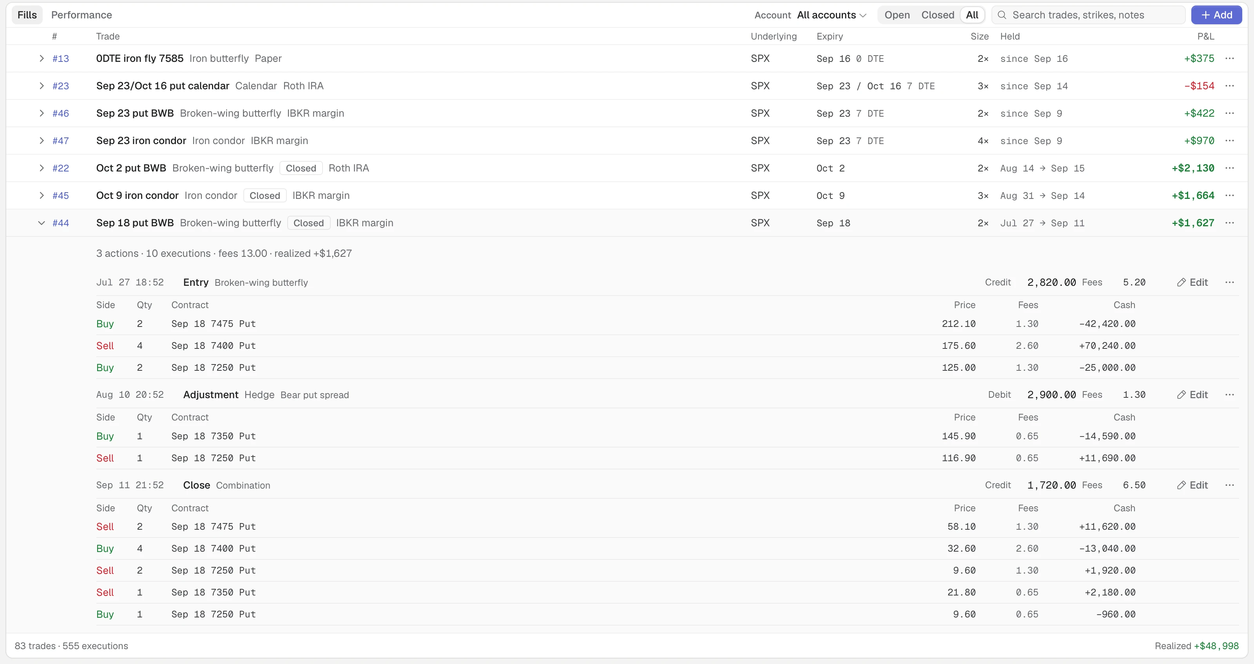Open trade number #22 link
The height and width of the screenshot is (664, 1254).
[x=61, y=168]
